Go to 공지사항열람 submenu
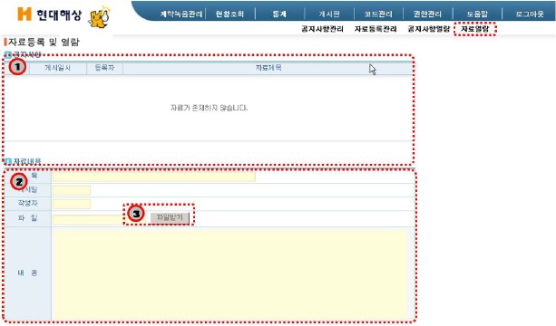This screenshot has width=556, height=326. click(x=429, y=29)
